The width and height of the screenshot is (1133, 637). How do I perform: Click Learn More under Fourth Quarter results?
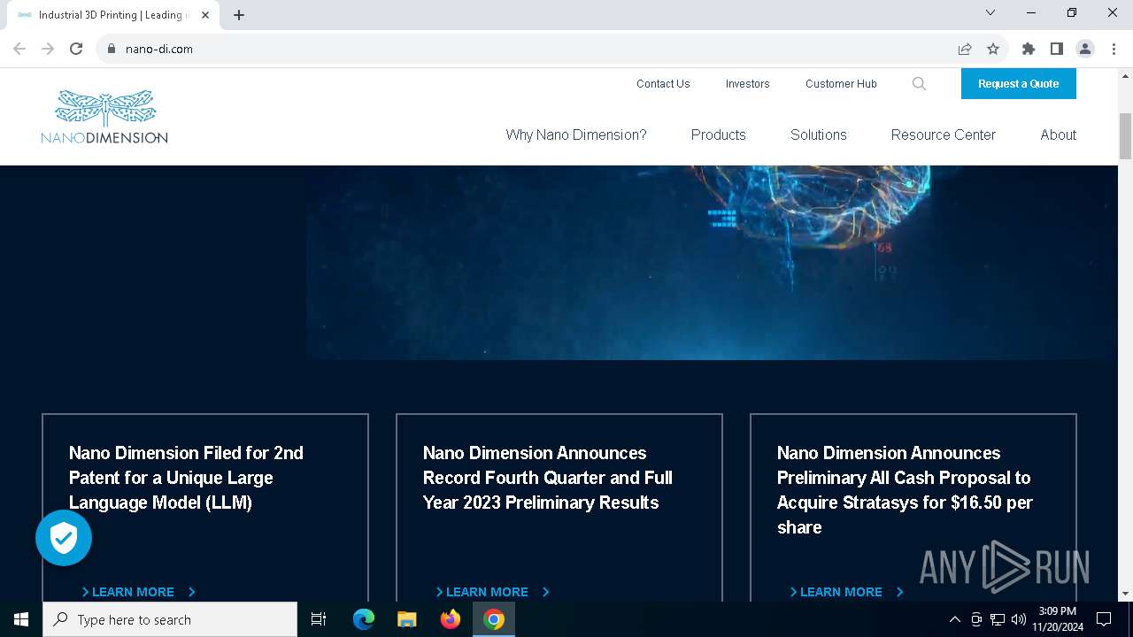pos(492,592)
